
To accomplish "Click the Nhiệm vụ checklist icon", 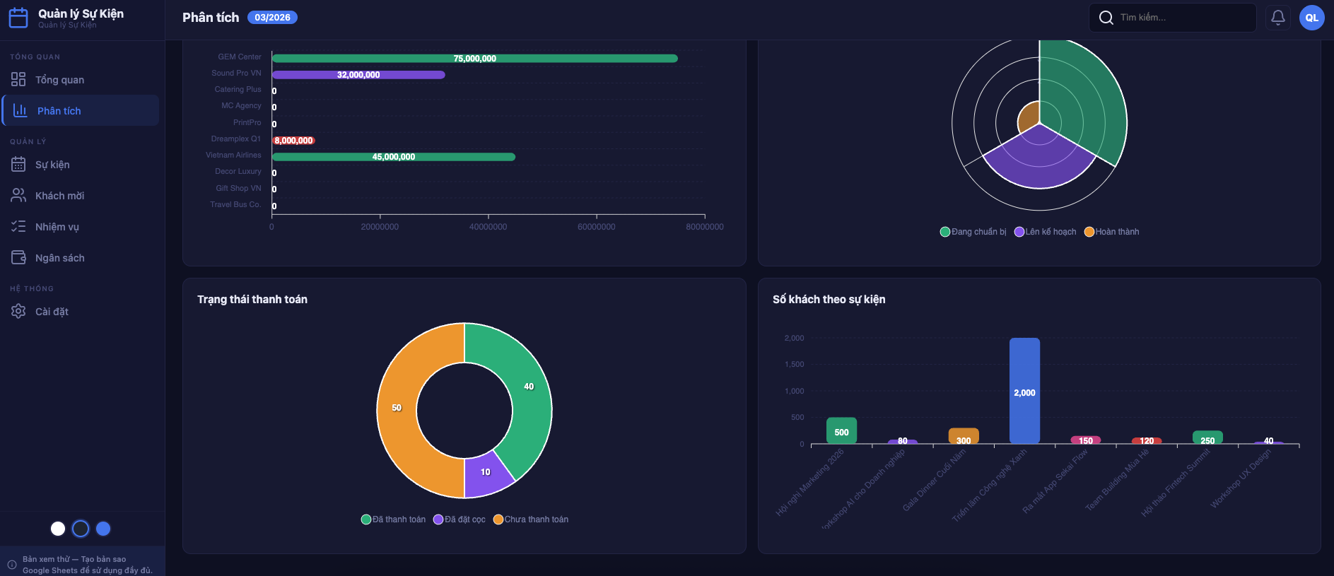I will tap(18, 227).
